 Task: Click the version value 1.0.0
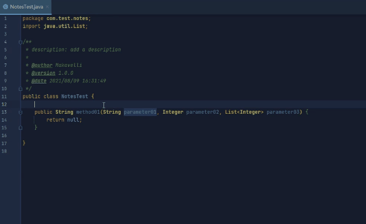(x=66, y=73)
